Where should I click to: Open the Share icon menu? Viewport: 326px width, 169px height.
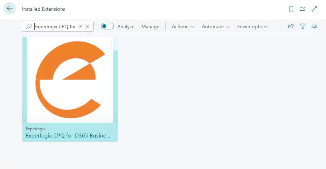[291, 26]
